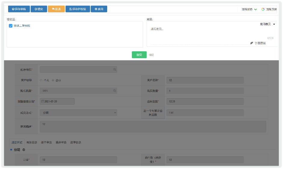The image size is (283, 169).
Task: Expand the 流程状态 process status chevron
Action: (256, 9)
